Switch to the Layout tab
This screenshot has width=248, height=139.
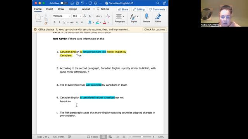click(86, 9)
